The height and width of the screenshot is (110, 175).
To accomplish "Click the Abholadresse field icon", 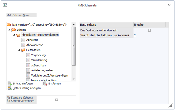I will (x=23, y=45).
